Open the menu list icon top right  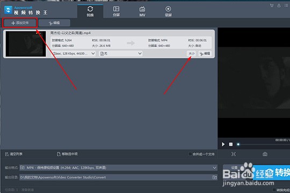coord(286,5)
